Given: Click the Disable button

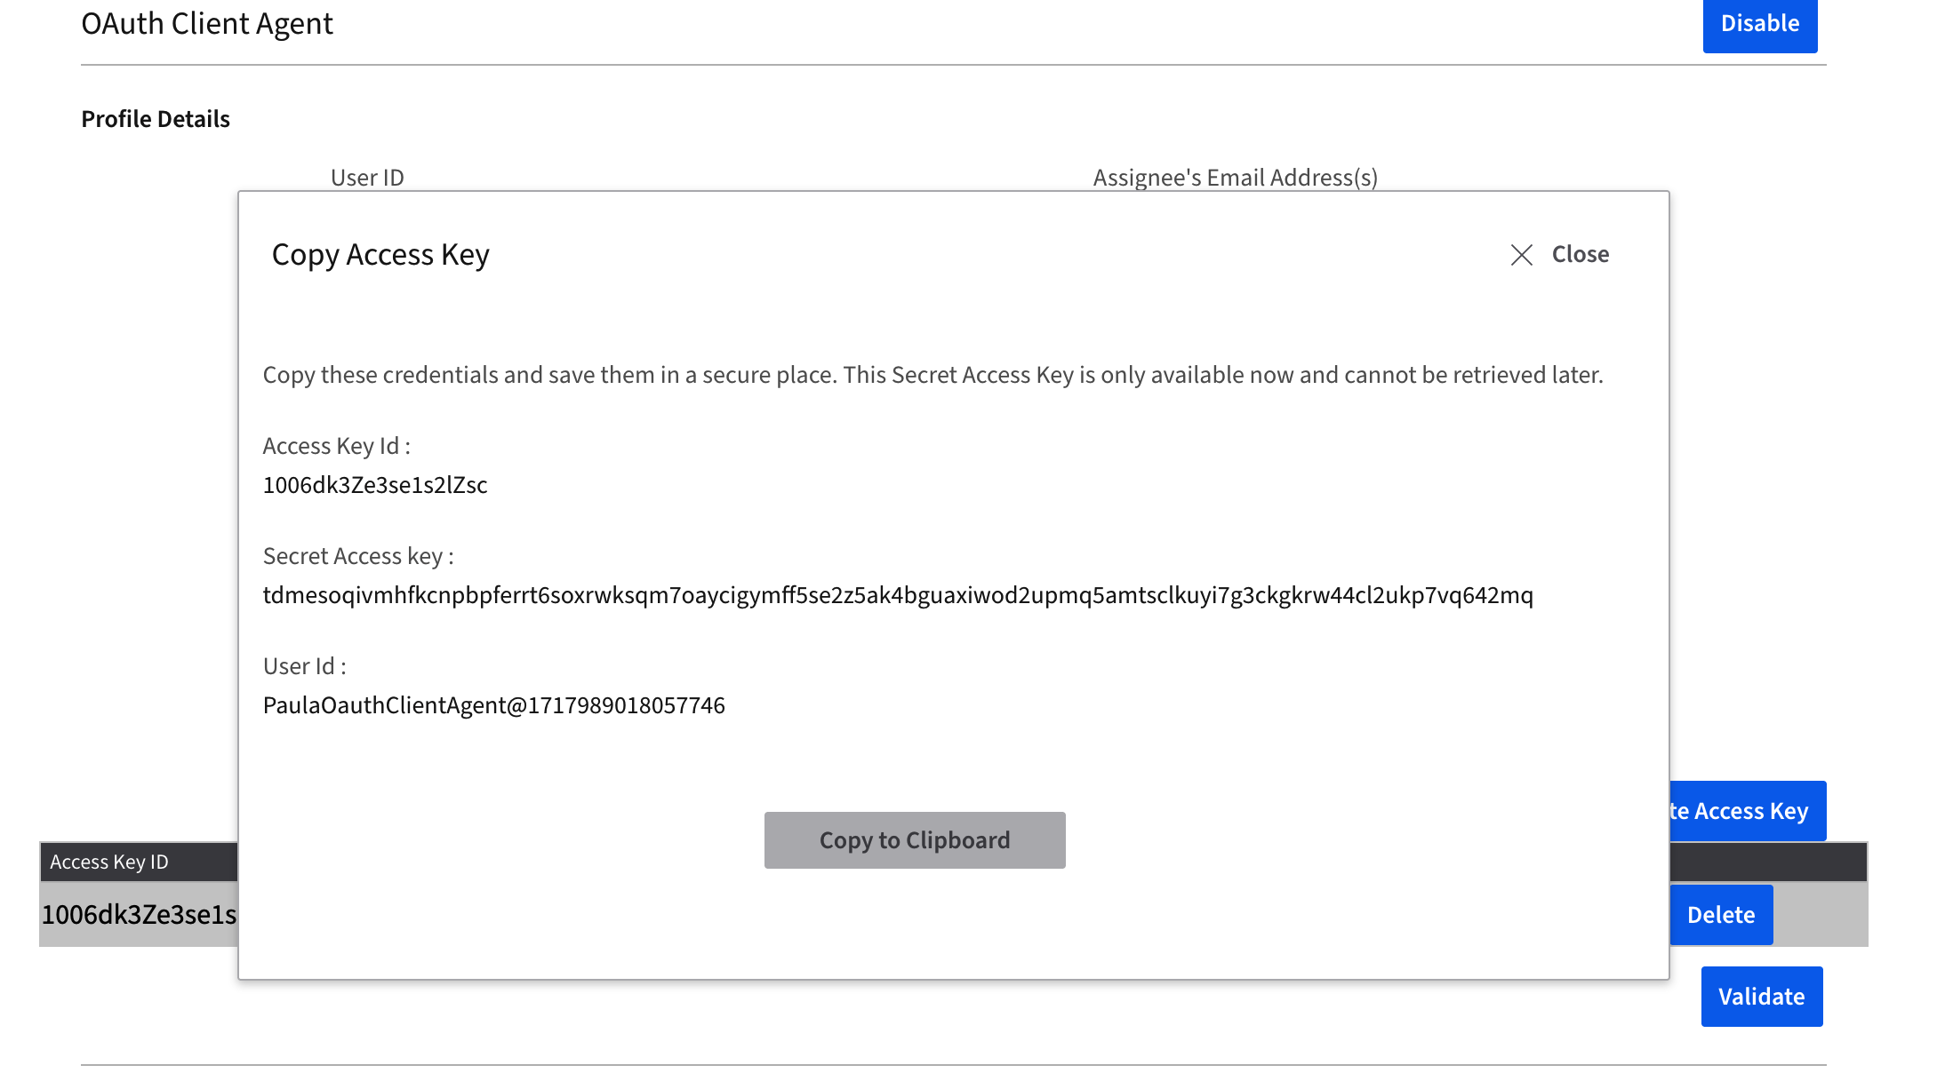Looking at the screenshot, I should (1759, 24).
